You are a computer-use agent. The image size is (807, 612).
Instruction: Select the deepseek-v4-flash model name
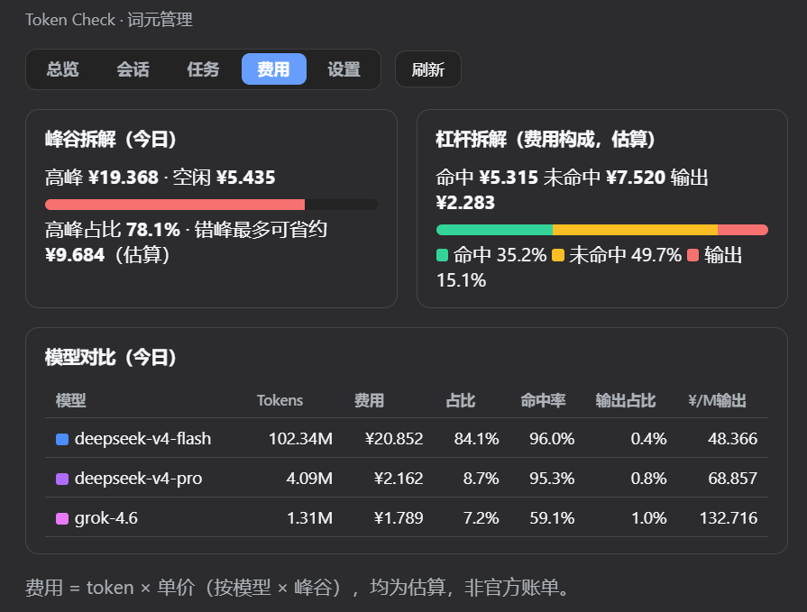click(x=142, y=439)
